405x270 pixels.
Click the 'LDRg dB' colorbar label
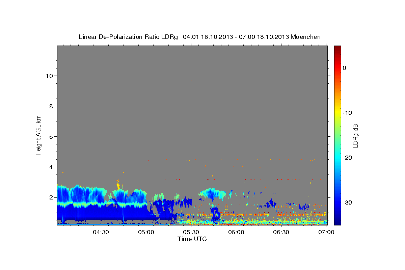355,136
